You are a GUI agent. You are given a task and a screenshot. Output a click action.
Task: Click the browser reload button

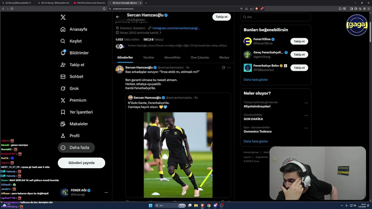(x=12, y=9)
